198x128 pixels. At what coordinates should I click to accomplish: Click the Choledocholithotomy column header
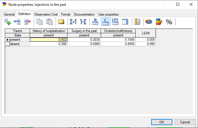(x=118, y=31)
